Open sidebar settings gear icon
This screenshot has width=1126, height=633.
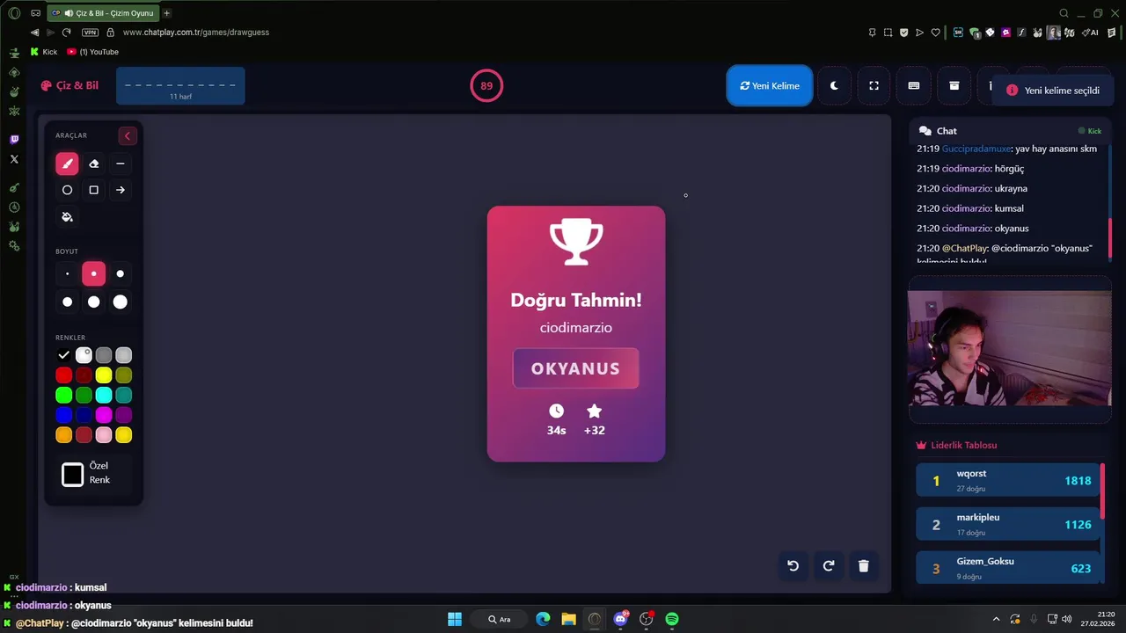[x=14, y=245]
